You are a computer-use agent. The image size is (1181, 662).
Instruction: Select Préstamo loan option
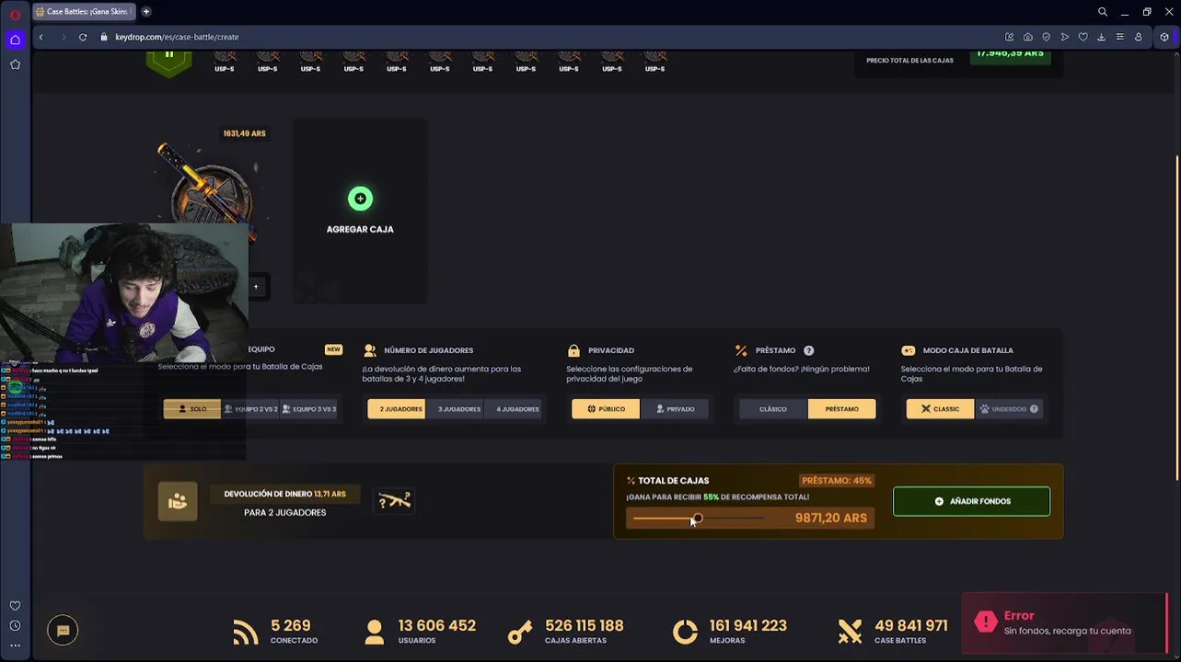point(841,409)
